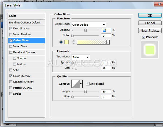Toggle the Preview checkbox

143,37
